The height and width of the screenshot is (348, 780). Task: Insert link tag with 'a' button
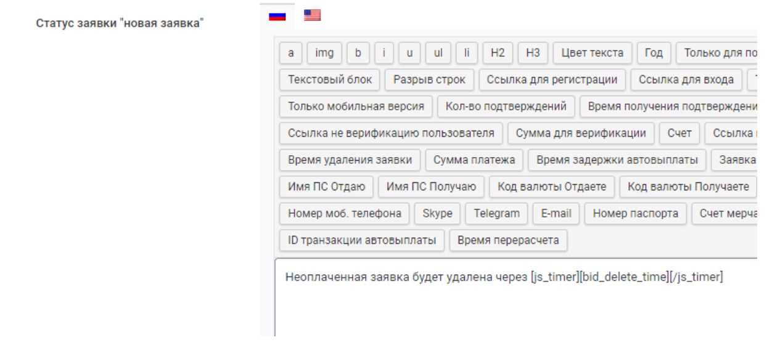coord(290,53)
